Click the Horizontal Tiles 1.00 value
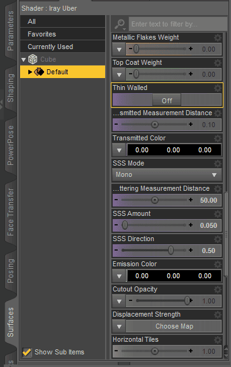Viewport: 231px width, 367px height. 208,351
